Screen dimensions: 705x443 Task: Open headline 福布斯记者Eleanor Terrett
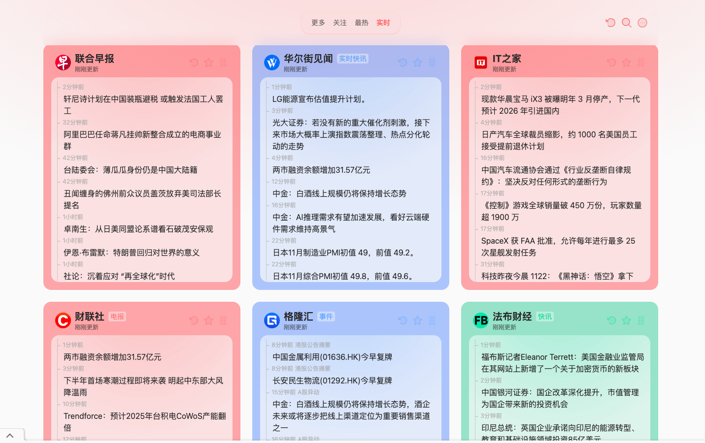click(x=563, y=363)
